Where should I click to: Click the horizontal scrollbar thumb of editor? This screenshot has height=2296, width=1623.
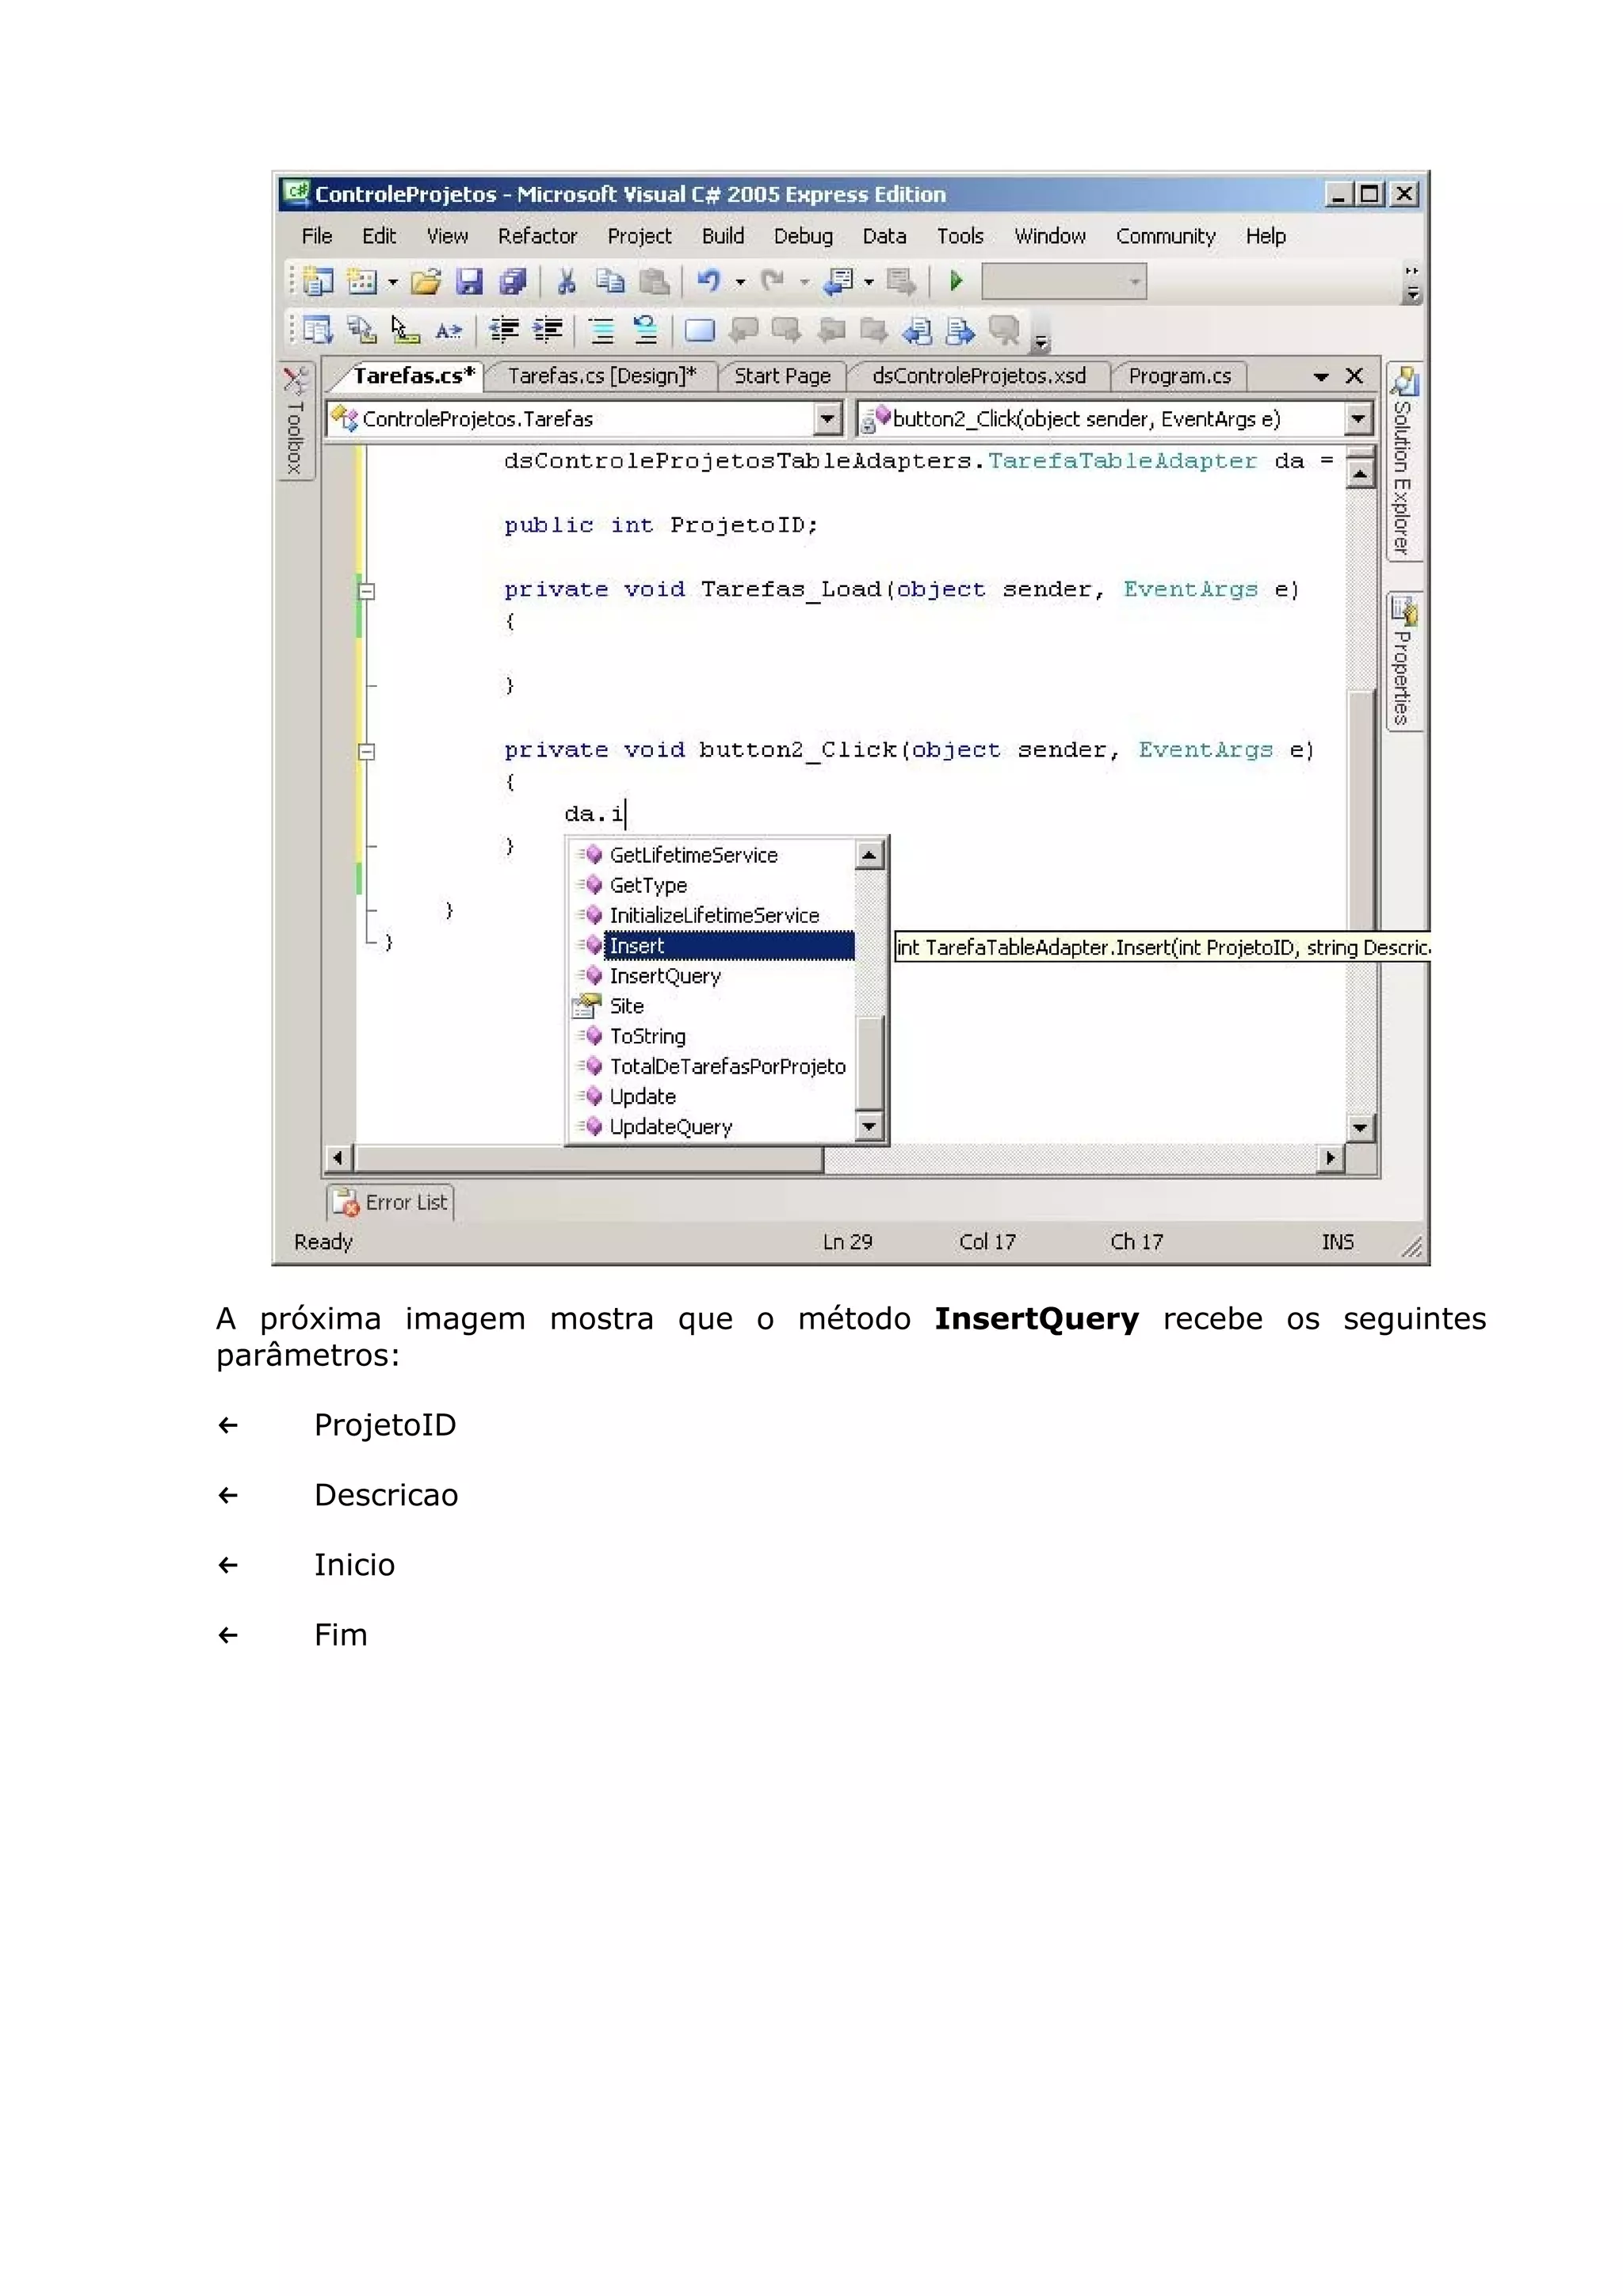click(588, 1158)
